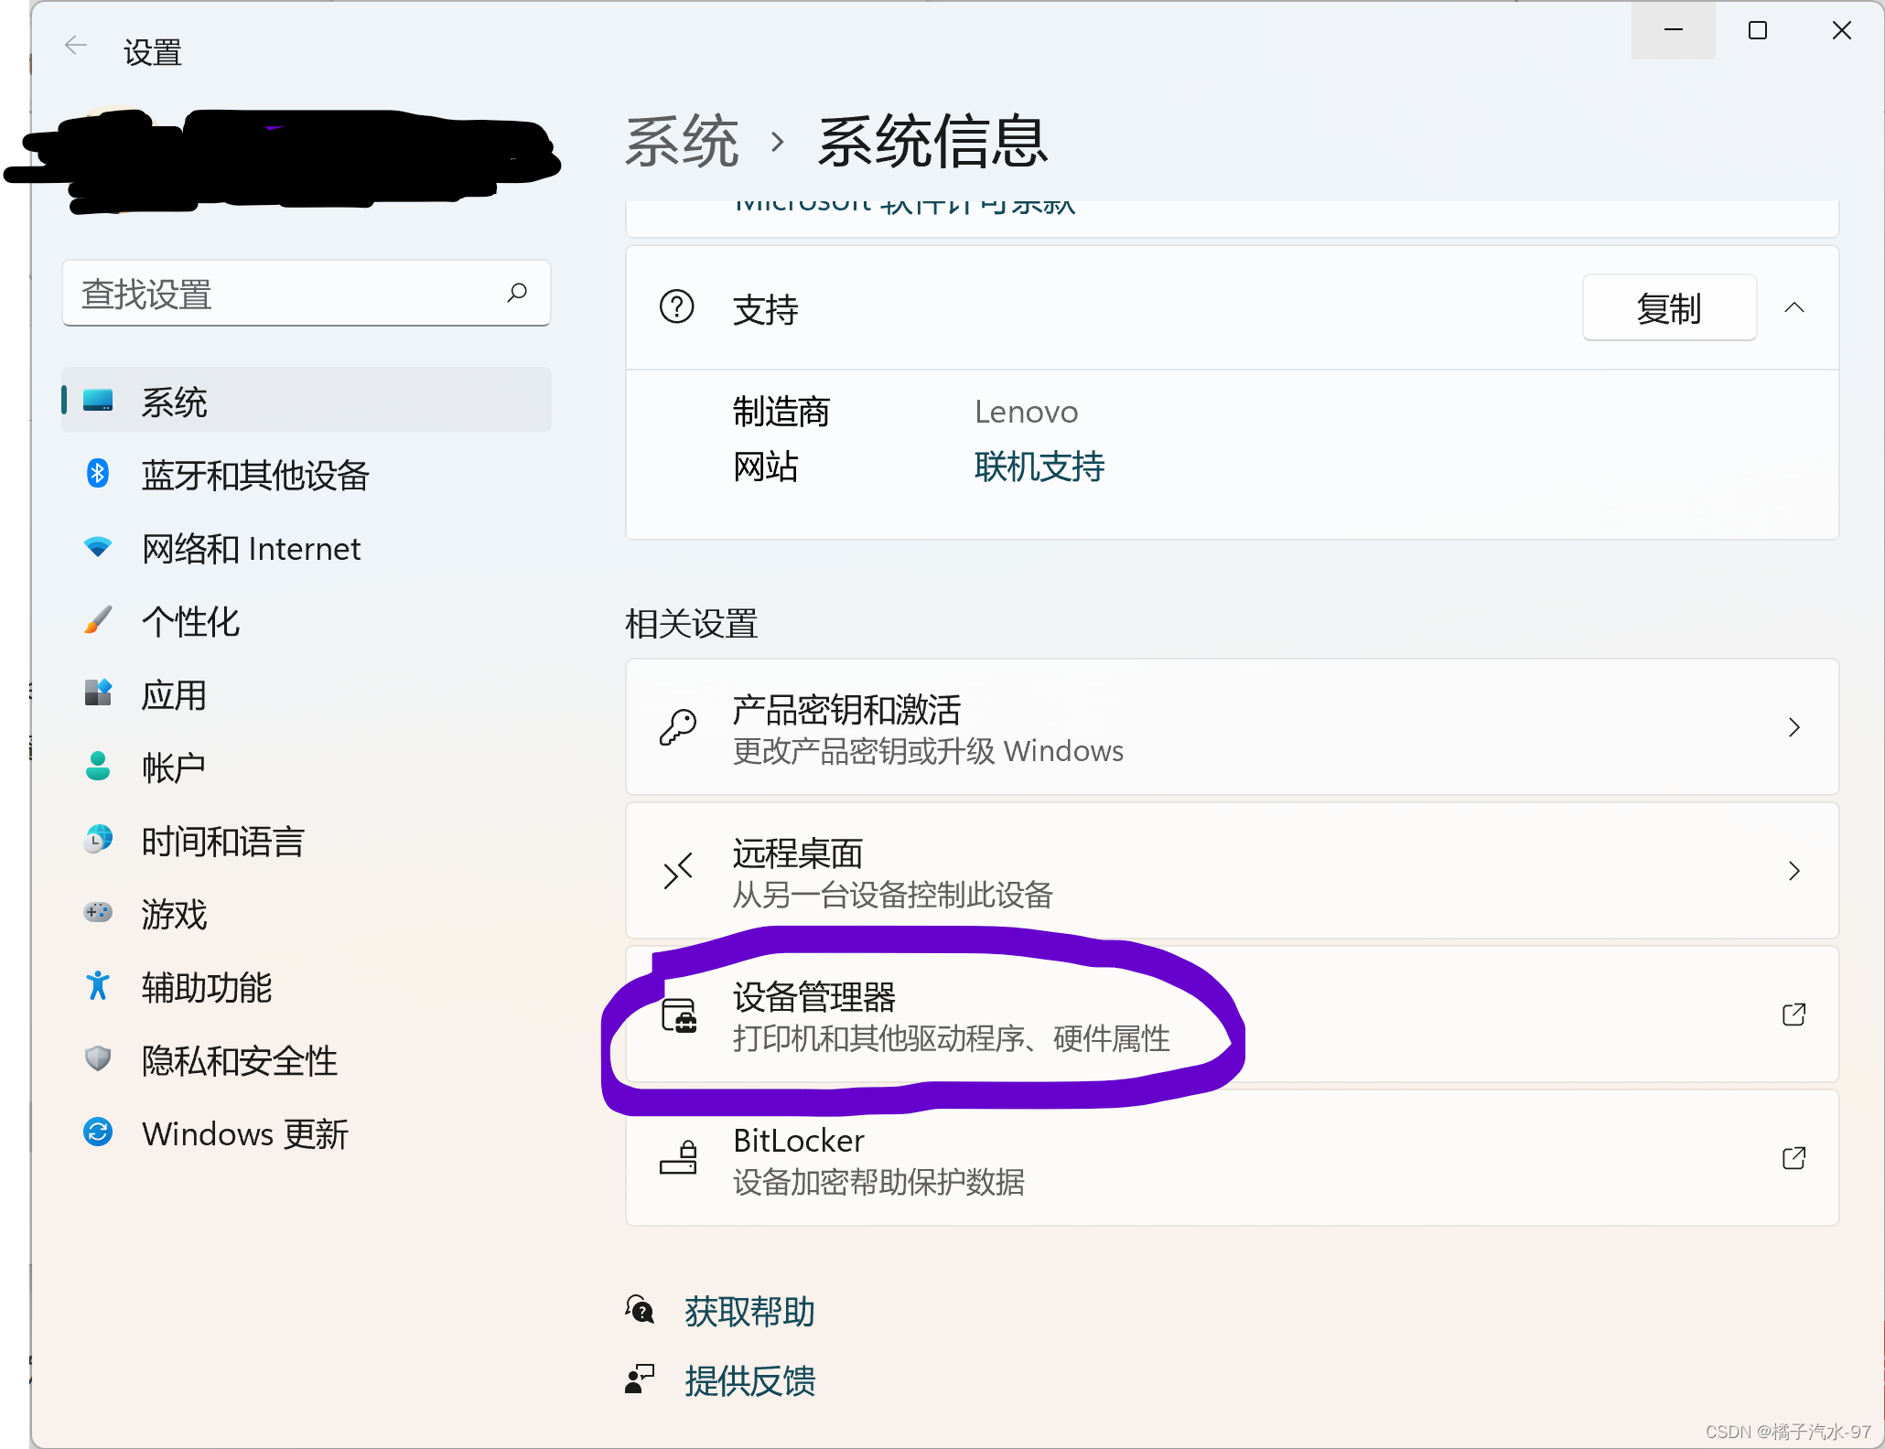
Task: Click the 隐私和安全性 shield icon
Action: click(x=97, y=1059)
